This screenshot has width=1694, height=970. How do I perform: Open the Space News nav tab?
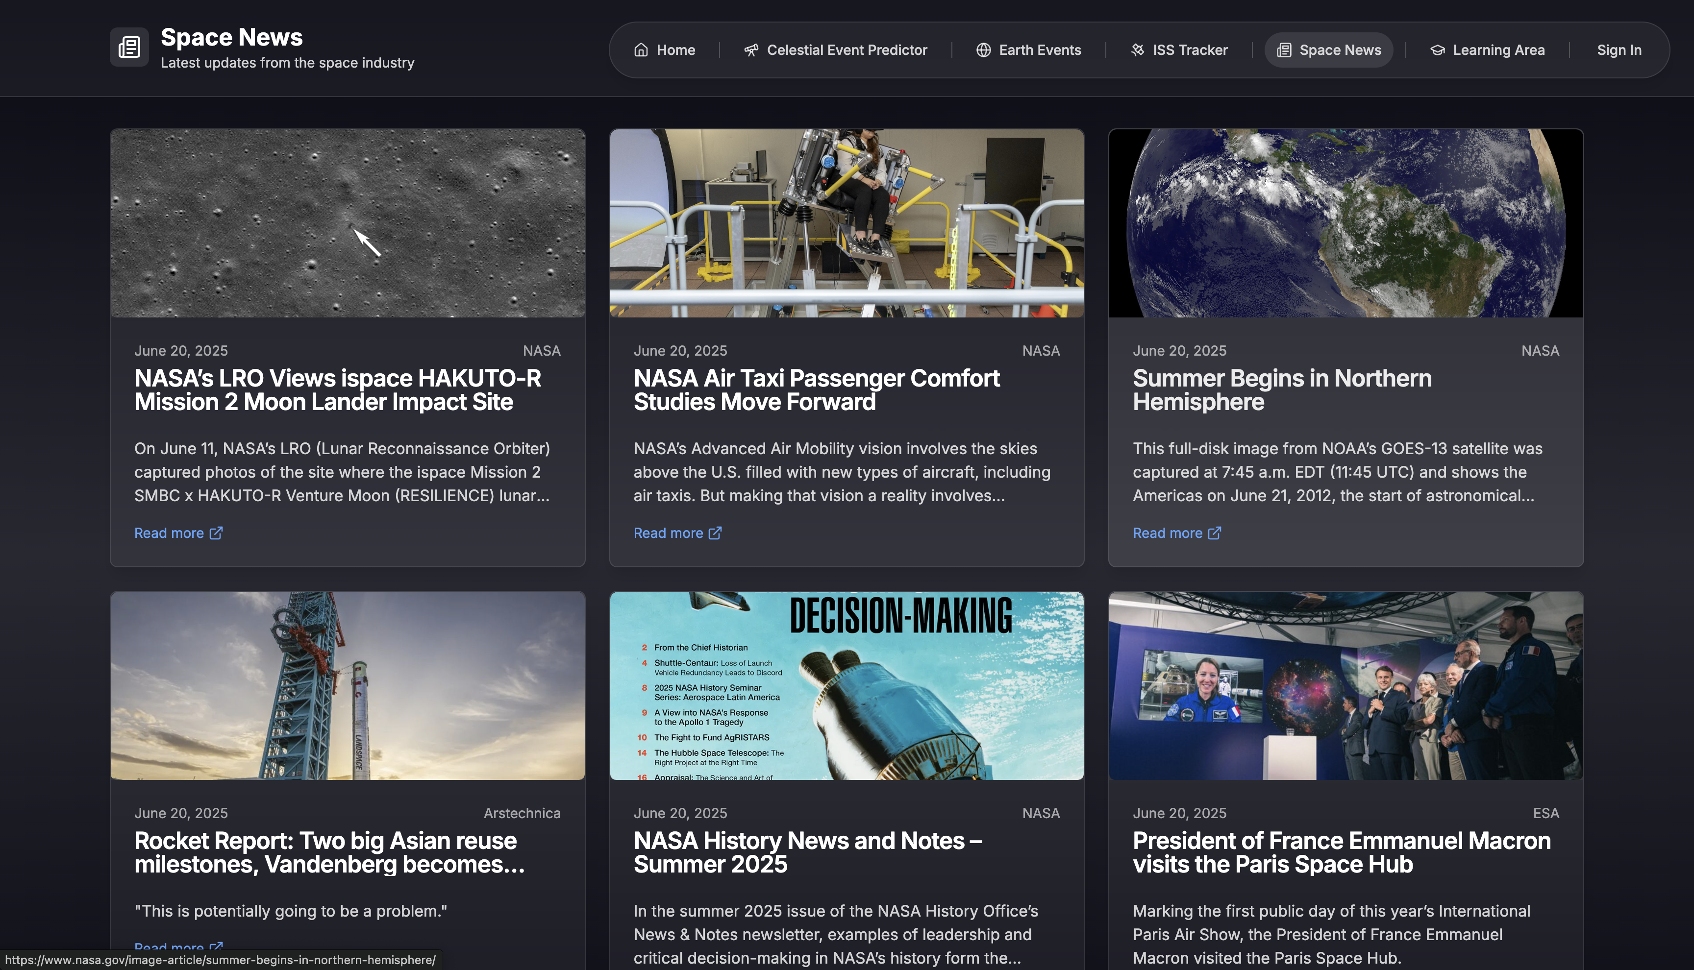point(1329,50)
